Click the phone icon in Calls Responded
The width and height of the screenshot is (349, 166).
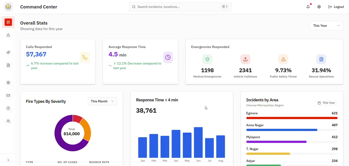click(85, 57)
